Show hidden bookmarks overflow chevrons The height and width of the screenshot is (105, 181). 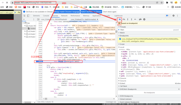[168, 7]
